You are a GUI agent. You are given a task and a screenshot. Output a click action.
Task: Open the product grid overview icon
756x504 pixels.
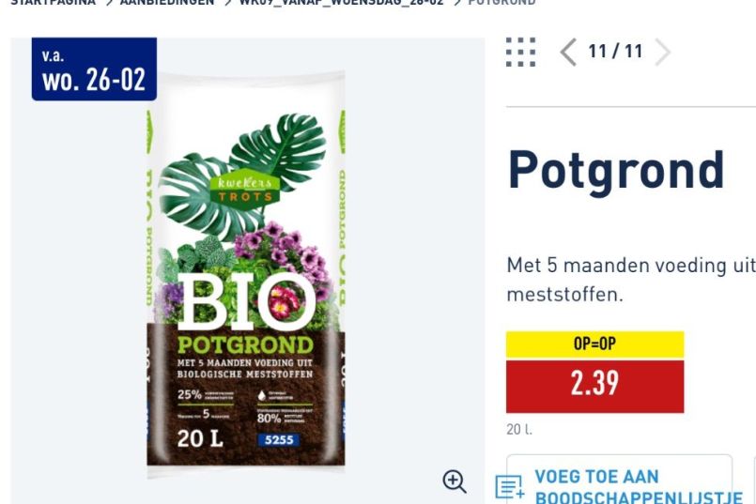(520, 52)
